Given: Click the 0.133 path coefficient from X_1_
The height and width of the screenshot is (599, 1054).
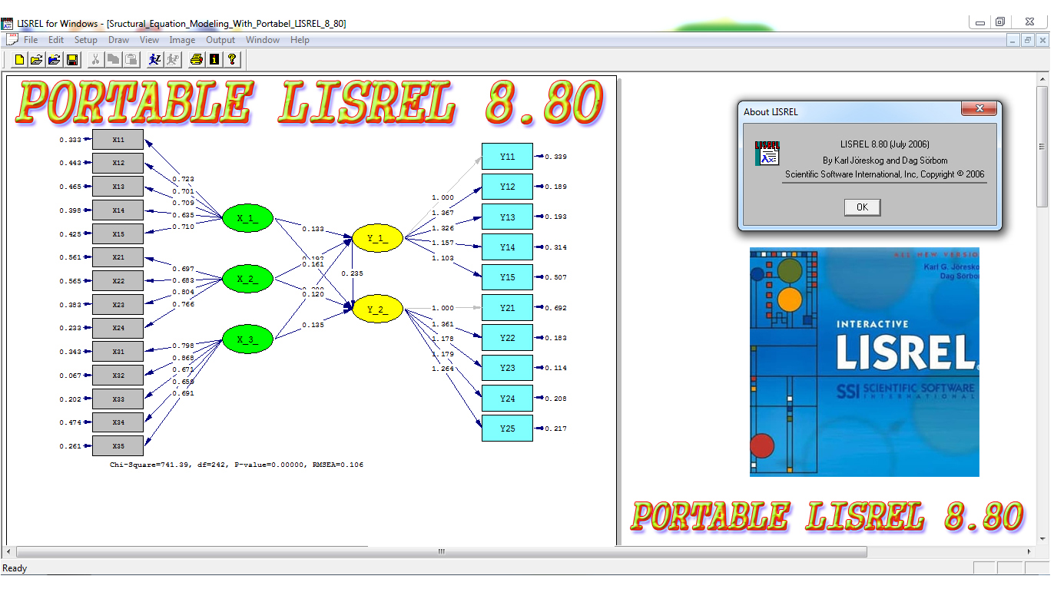Looking at the screenshot, I should tap(313, 229).
